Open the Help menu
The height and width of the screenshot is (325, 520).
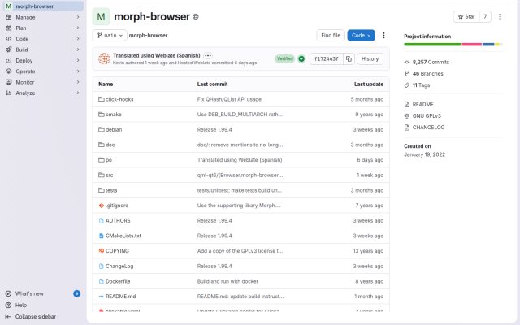click(x=21, y=305)
